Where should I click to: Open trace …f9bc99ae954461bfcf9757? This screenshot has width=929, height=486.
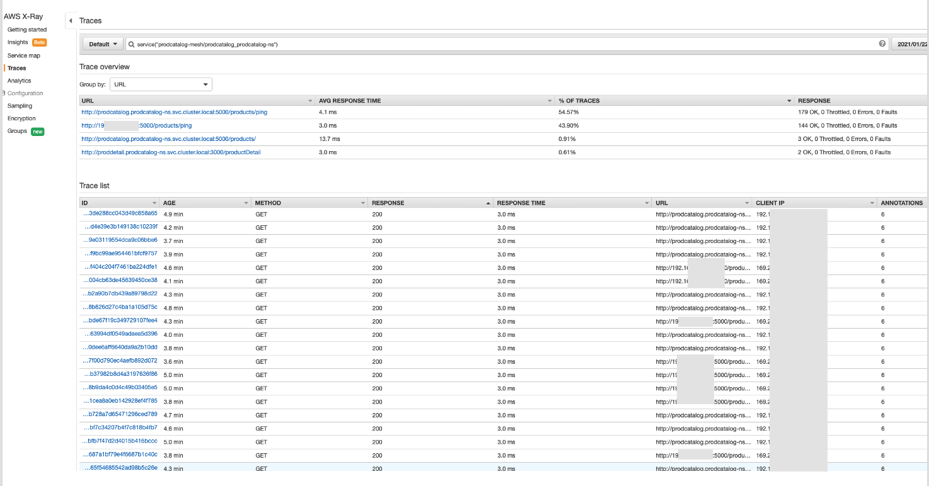[120, 254]
